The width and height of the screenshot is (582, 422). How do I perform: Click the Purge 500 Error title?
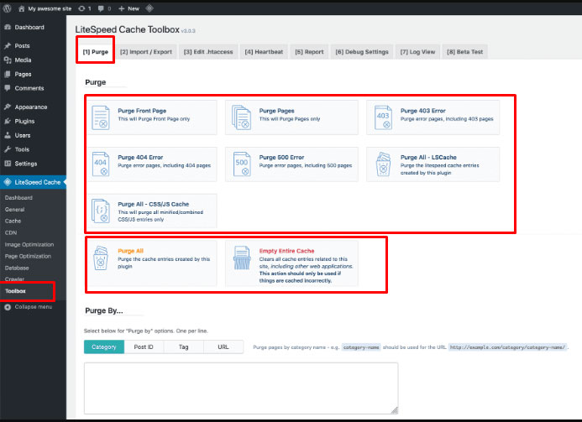click(281, 157)
